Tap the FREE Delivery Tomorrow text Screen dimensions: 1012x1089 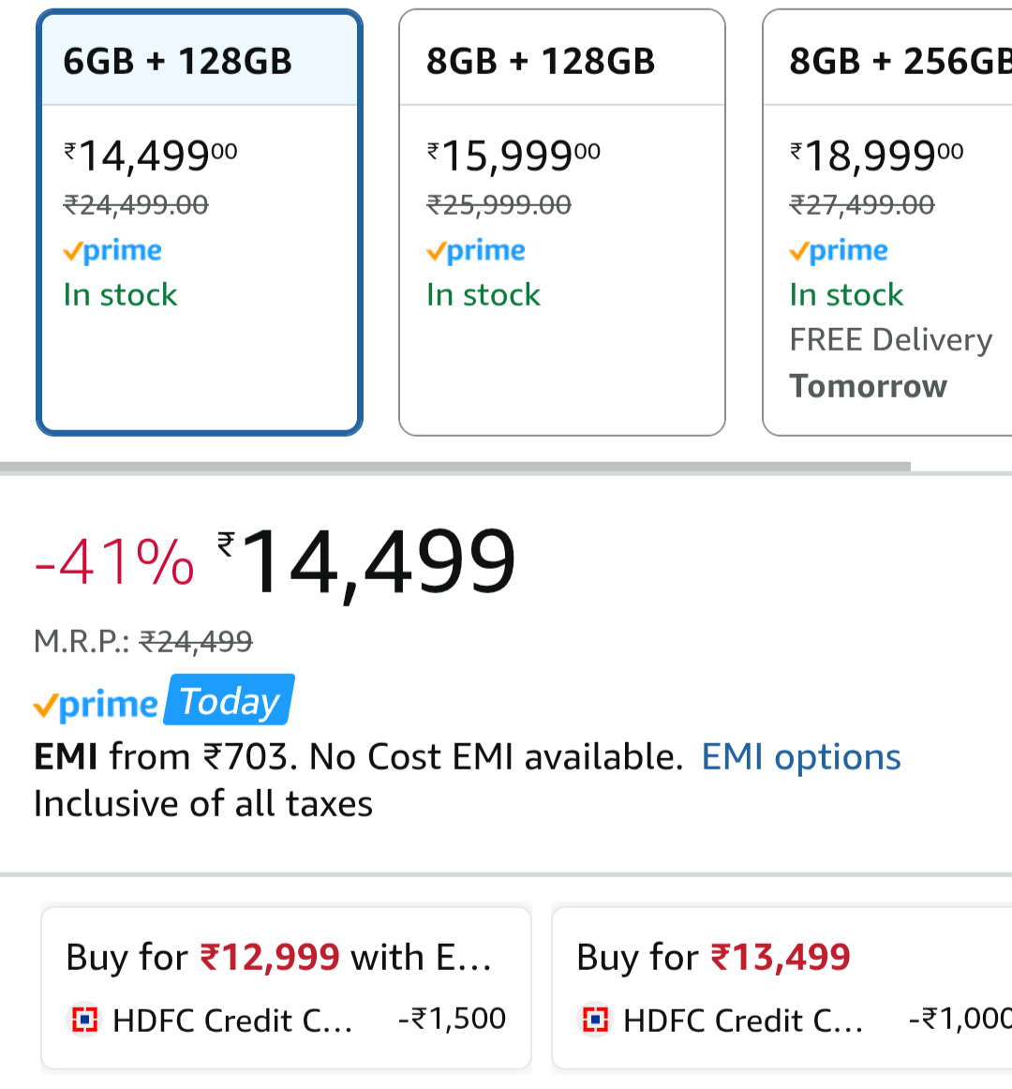[890, 363]
